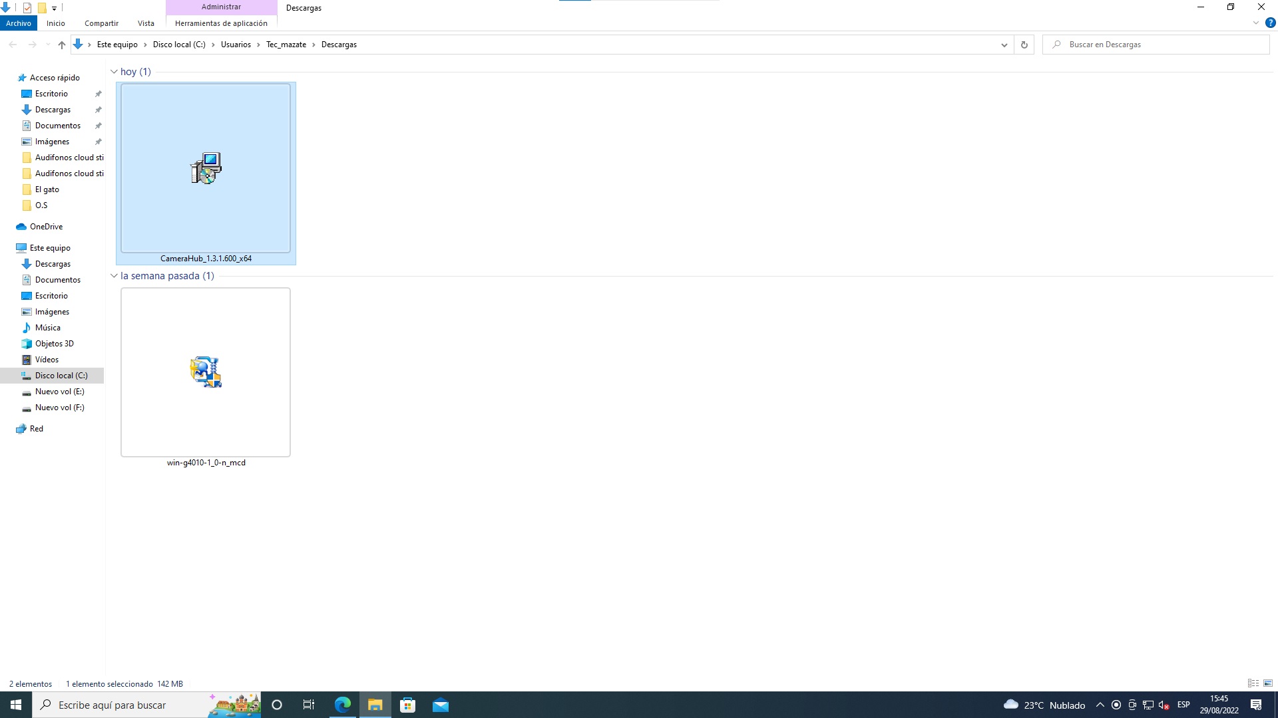Image resolution: width=1278 pixels, height=718 pixels.
Task: Click the Up one level arrow
Action: pos(61,45)
